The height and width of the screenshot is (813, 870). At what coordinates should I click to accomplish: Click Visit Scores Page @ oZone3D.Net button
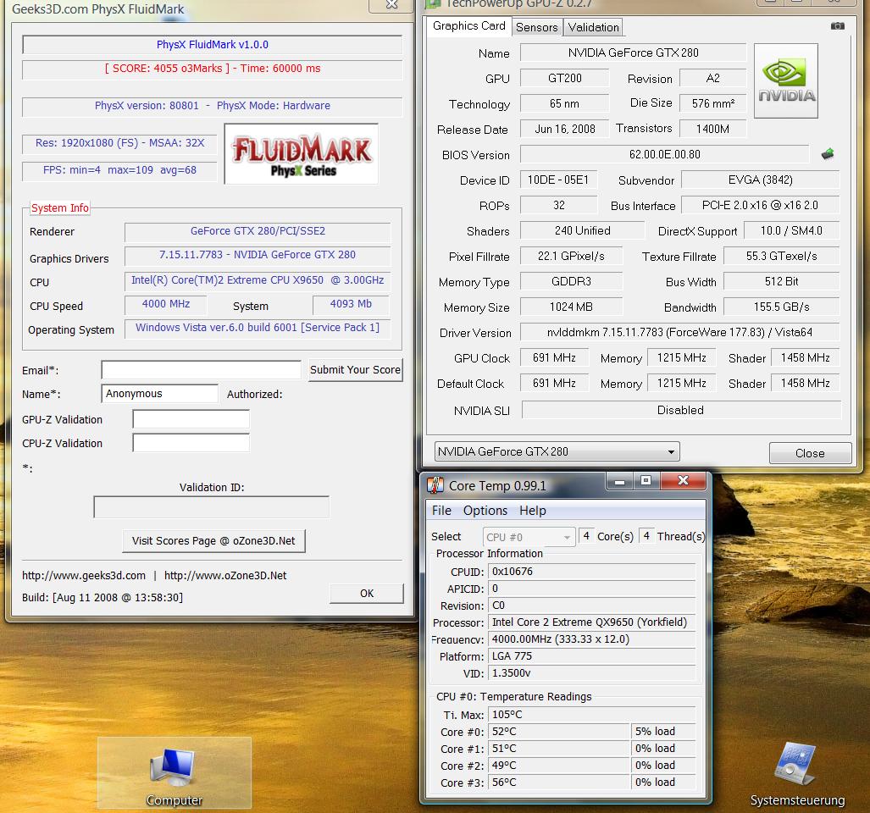tap(213, 540)
